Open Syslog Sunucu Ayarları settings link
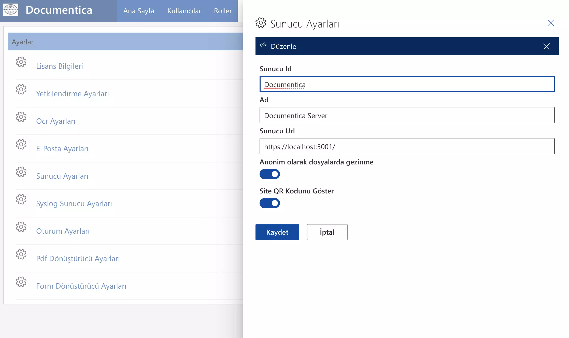Screen dimensions: 569x338 pyautogui.click(x=74, y=204)
